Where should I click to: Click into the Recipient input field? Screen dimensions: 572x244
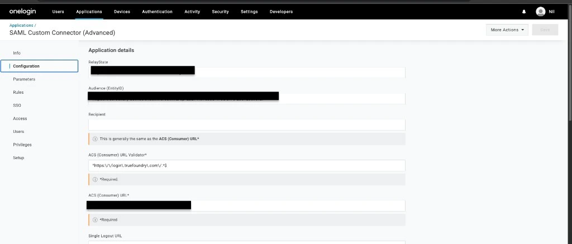tap(246, 125)
